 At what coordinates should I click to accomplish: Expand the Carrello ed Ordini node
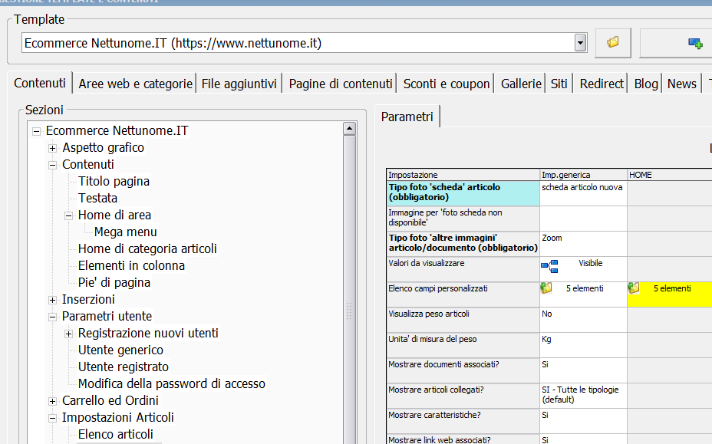coord(53,401)
